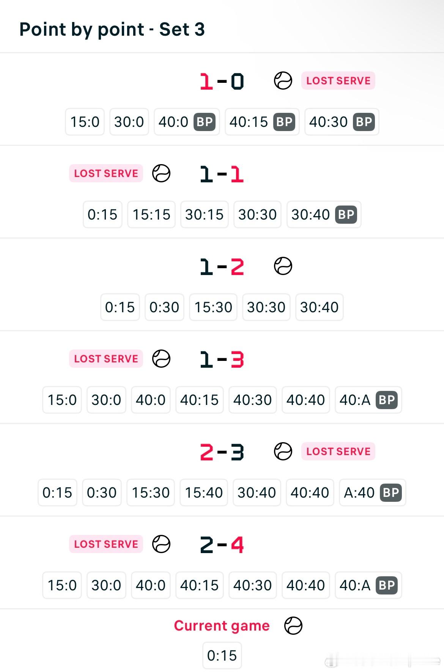Click the tennis ball icon beside 2-4 score
The width and height of the screenshot is (444, 672).
pyautogui.click(x=161, y=544)
